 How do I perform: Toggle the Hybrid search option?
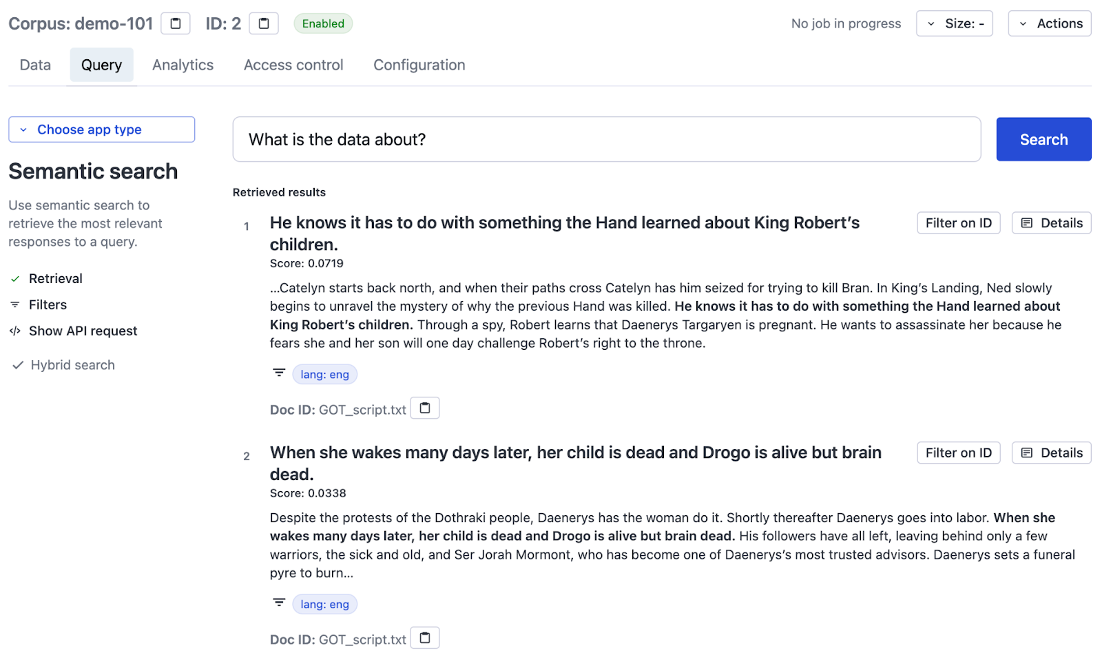click(63, 365)
